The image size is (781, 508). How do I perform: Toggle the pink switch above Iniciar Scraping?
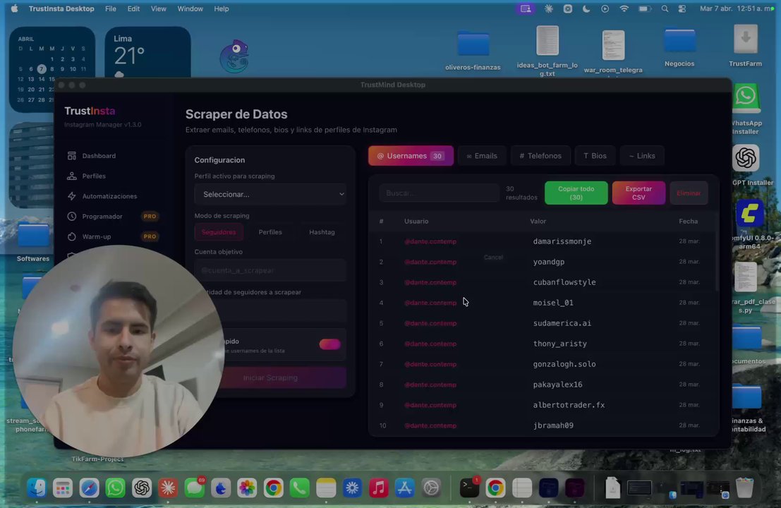point(329,344)
